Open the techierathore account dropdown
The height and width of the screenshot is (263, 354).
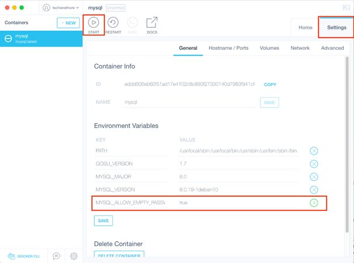point(61,8)
